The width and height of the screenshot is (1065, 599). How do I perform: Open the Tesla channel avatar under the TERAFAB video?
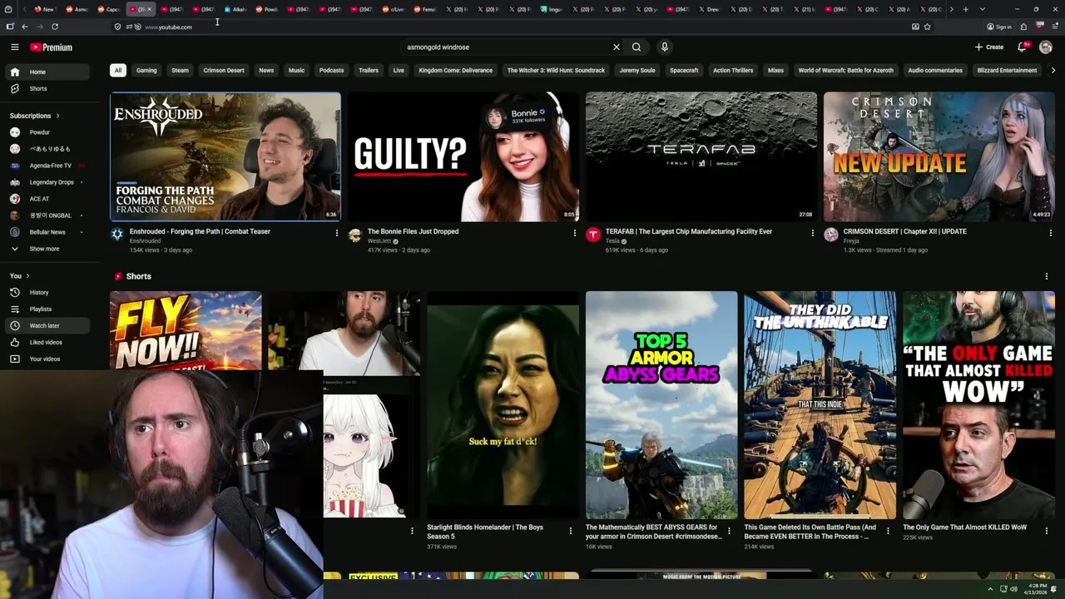[x=593, y=235]
